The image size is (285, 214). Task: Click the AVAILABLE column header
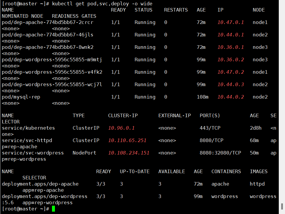[x=172, y=171]
